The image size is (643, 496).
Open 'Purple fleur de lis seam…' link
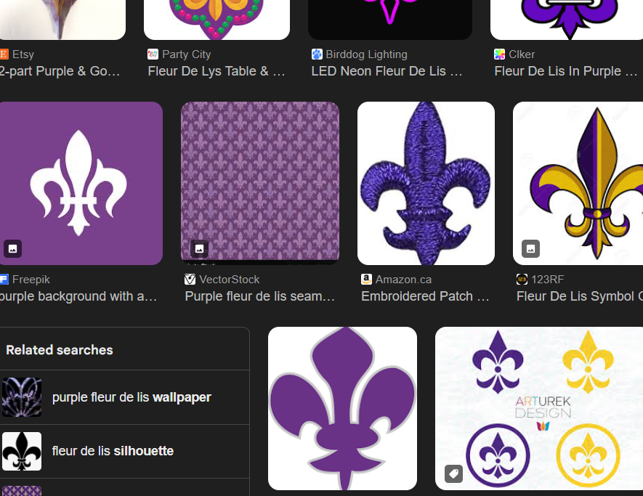[x=259, y=296]
